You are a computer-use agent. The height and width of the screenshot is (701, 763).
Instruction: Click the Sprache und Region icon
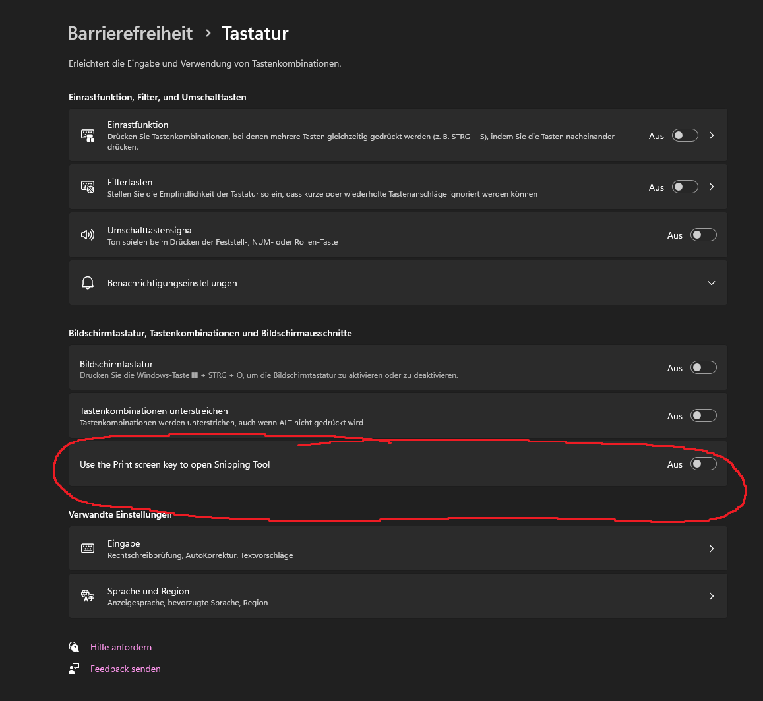tap(88, 596)
